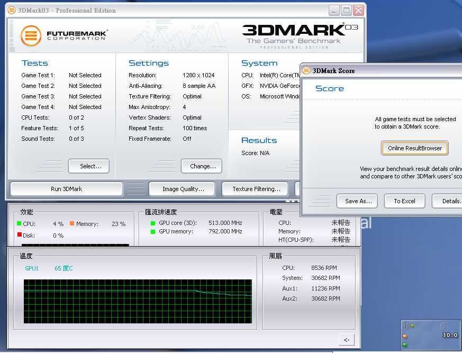Click the 3DMark03 title bar orange icon

[x=12, y=10]
